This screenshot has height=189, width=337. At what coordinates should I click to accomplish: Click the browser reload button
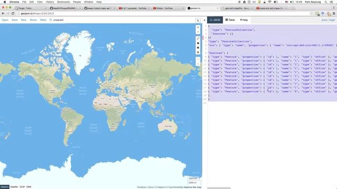[x=13, y=13]
